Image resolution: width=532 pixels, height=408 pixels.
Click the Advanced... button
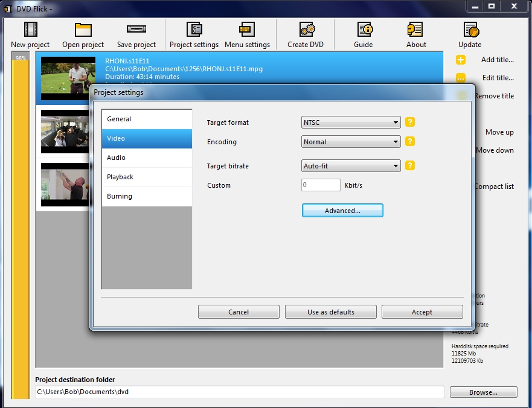[342, 211]
